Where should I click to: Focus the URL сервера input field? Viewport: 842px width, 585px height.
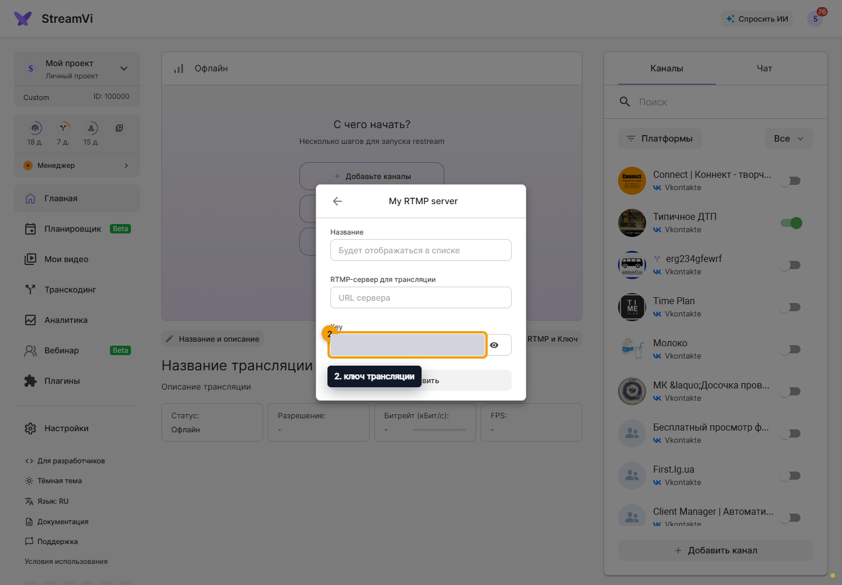[421, 298]
